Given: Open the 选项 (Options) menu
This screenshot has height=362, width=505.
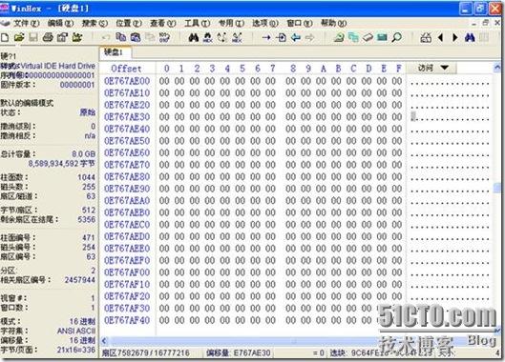Looking at the screenshot, I should click(265, 23).
